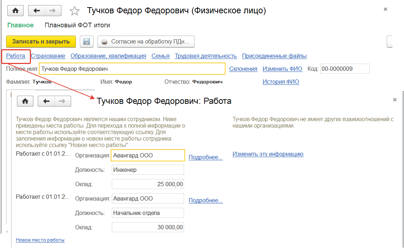The height and width of the screenshot is (248, 404).
Task: Click the home icon in Работа window
Action: [x=25, y=101]
